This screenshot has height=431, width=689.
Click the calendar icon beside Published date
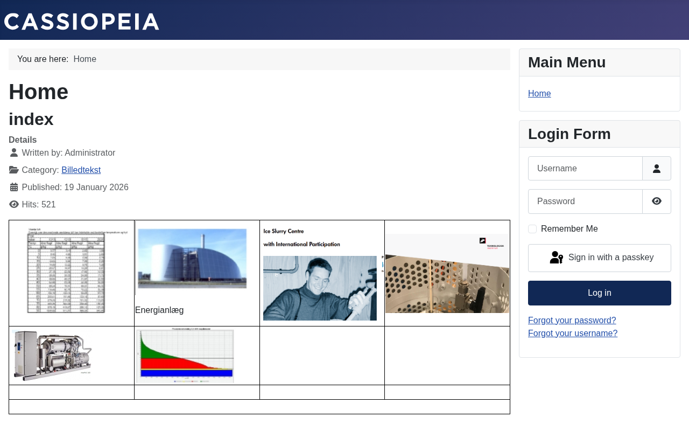(14, 187)
